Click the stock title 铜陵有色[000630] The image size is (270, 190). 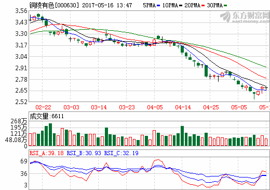click(x=54, y=5)
